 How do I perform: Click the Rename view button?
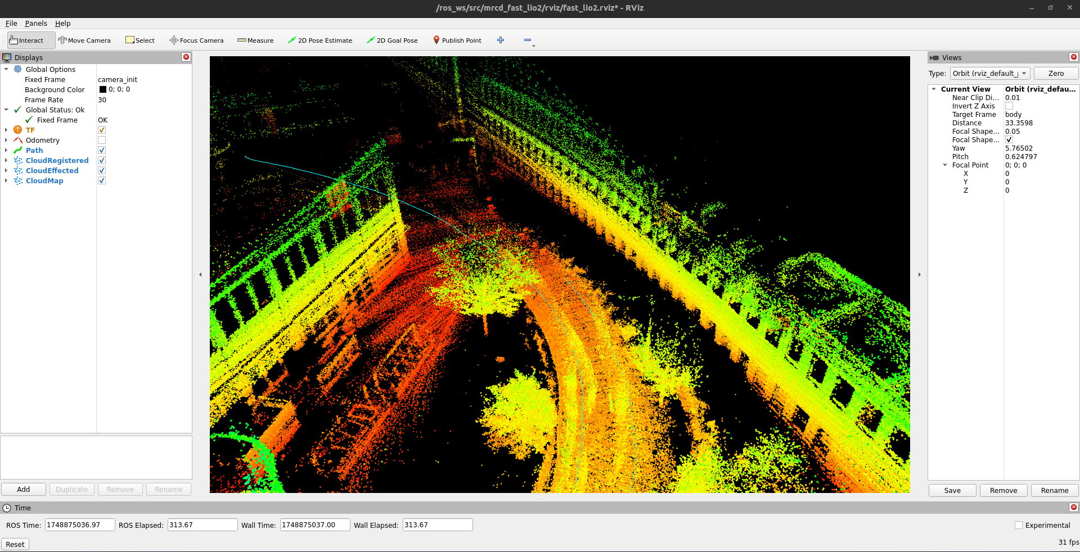coord(1055,491)
